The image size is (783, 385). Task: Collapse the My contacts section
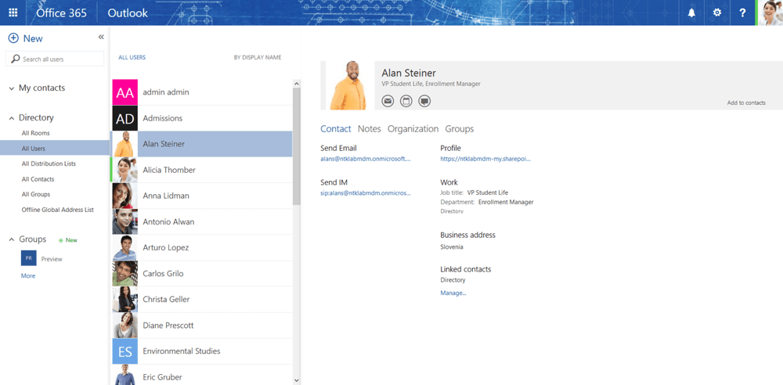tap(12, 88)
